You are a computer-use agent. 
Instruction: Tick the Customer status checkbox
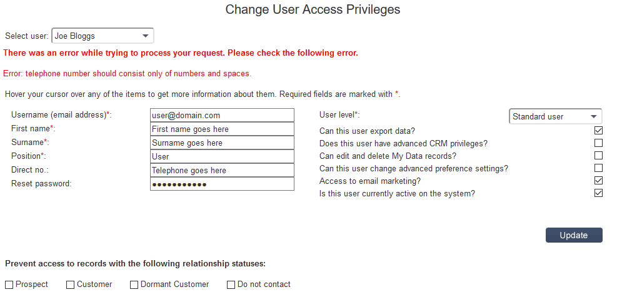[71, 284]
